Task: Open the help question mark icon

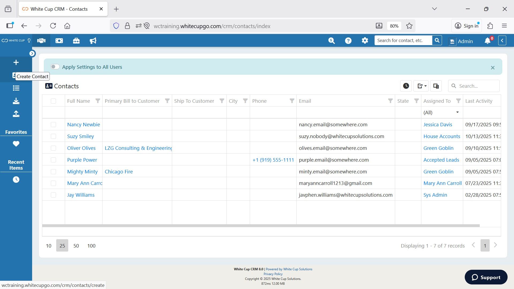Action: tap(348, 41)
